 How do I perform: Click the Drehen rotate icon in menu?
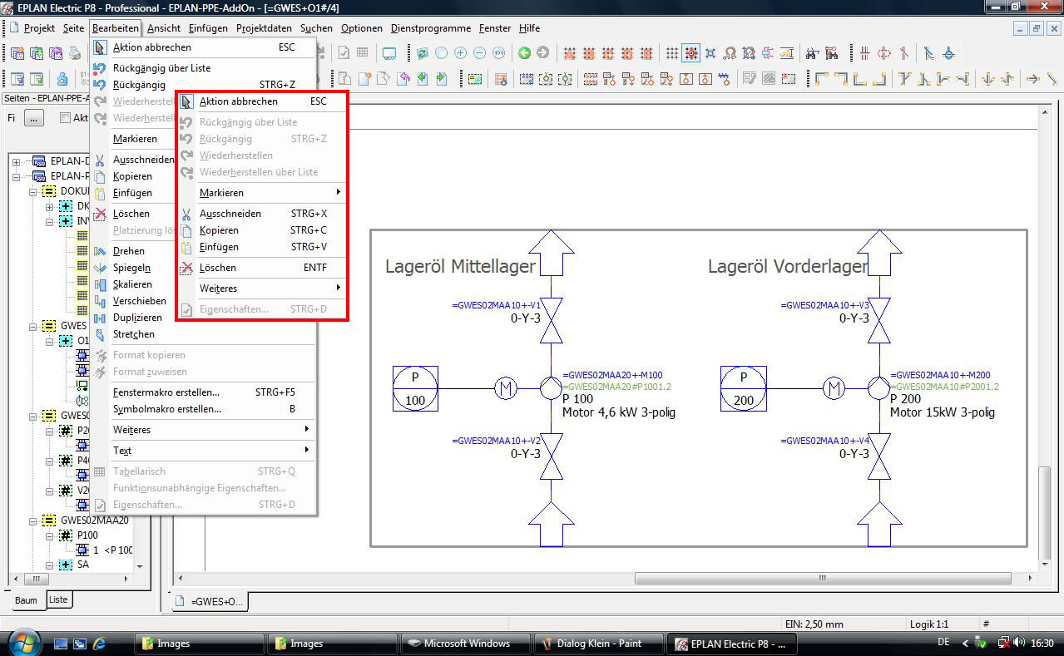[100, 251]
